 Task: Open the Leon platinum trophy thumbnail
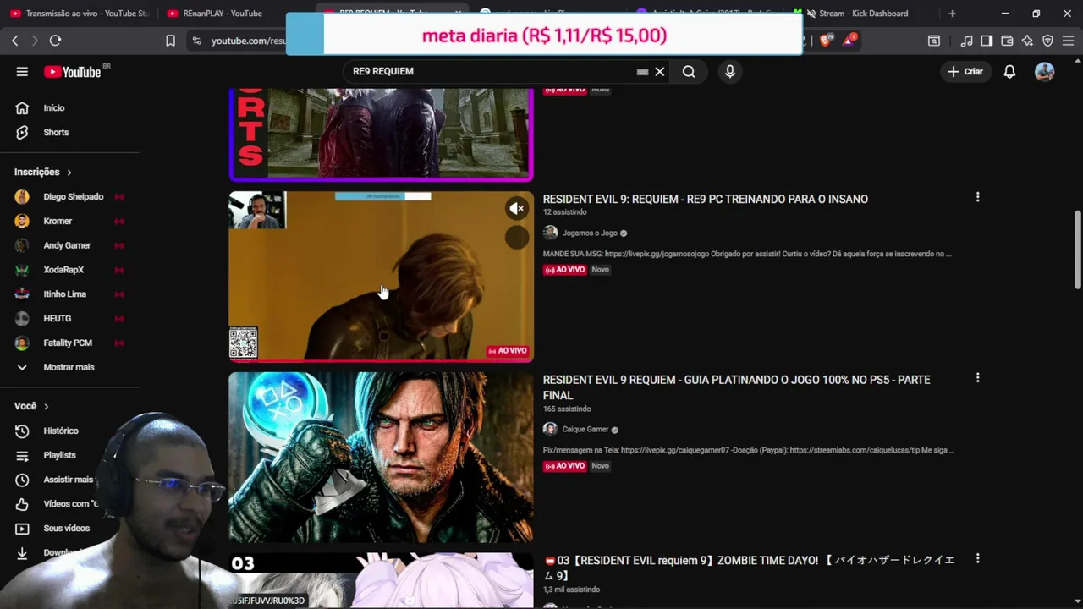point(381,458)
